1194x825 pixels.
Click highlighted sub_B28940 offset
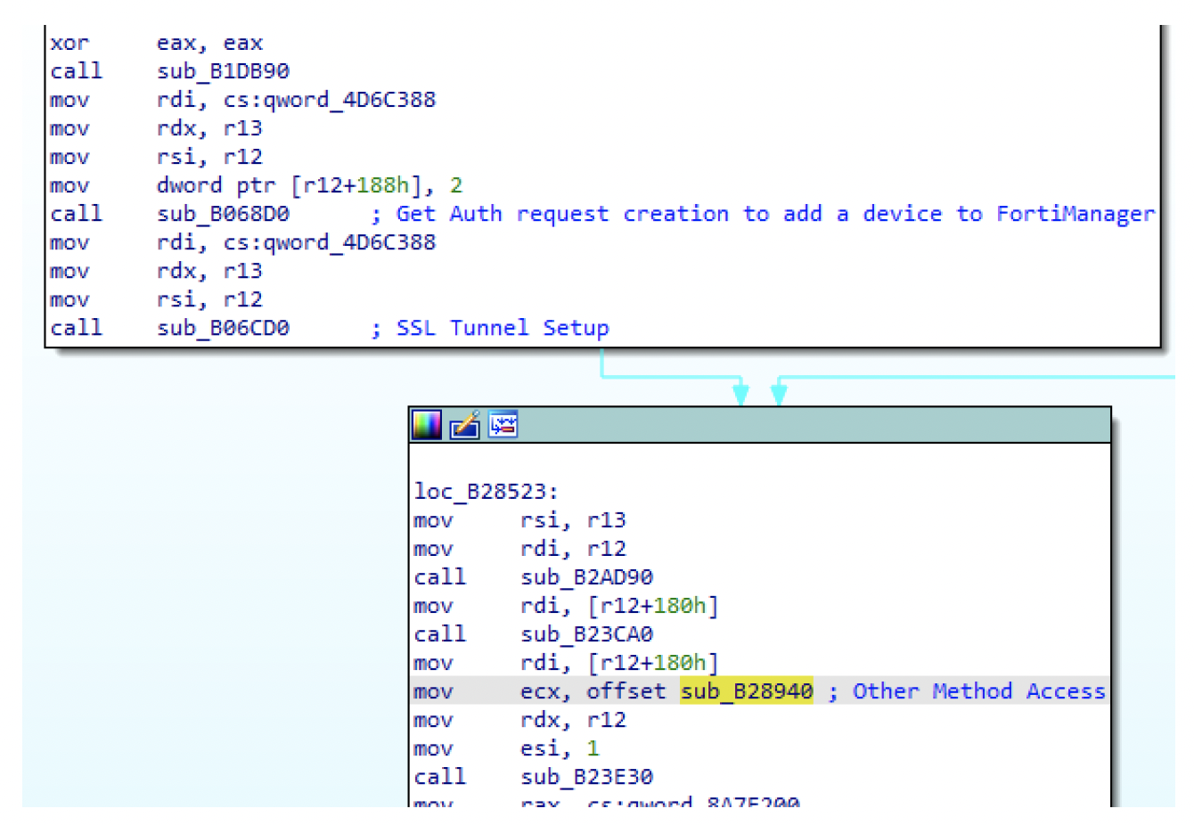(x=746, y=691)
